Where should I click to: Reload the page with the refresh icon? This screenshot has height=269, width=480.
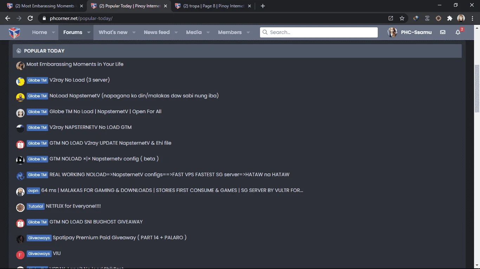point(30,18)
